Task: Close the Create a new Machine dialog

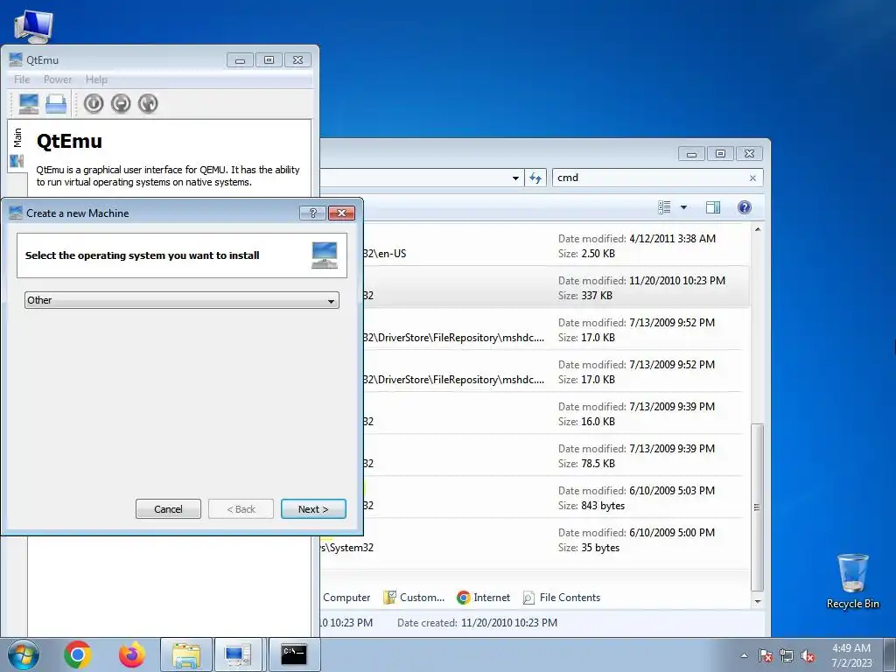Action: (342, 213)
